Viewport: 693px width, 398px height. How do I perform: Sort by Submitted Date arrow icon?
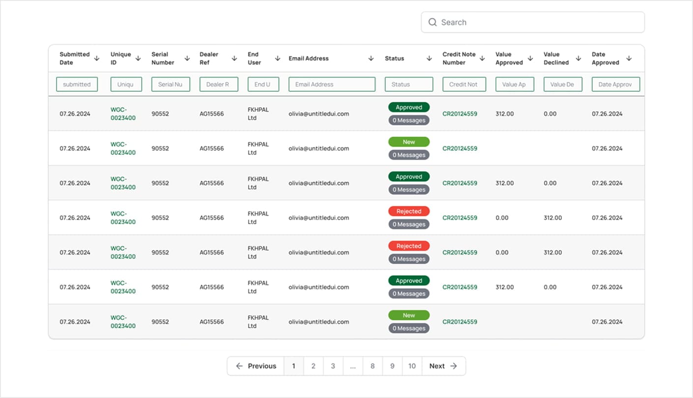pos(97,58)
